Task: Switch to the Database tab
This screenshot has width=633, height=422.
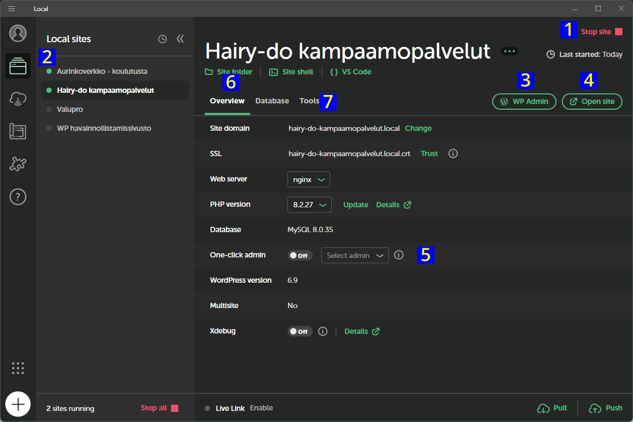Action: click(272, 100)
